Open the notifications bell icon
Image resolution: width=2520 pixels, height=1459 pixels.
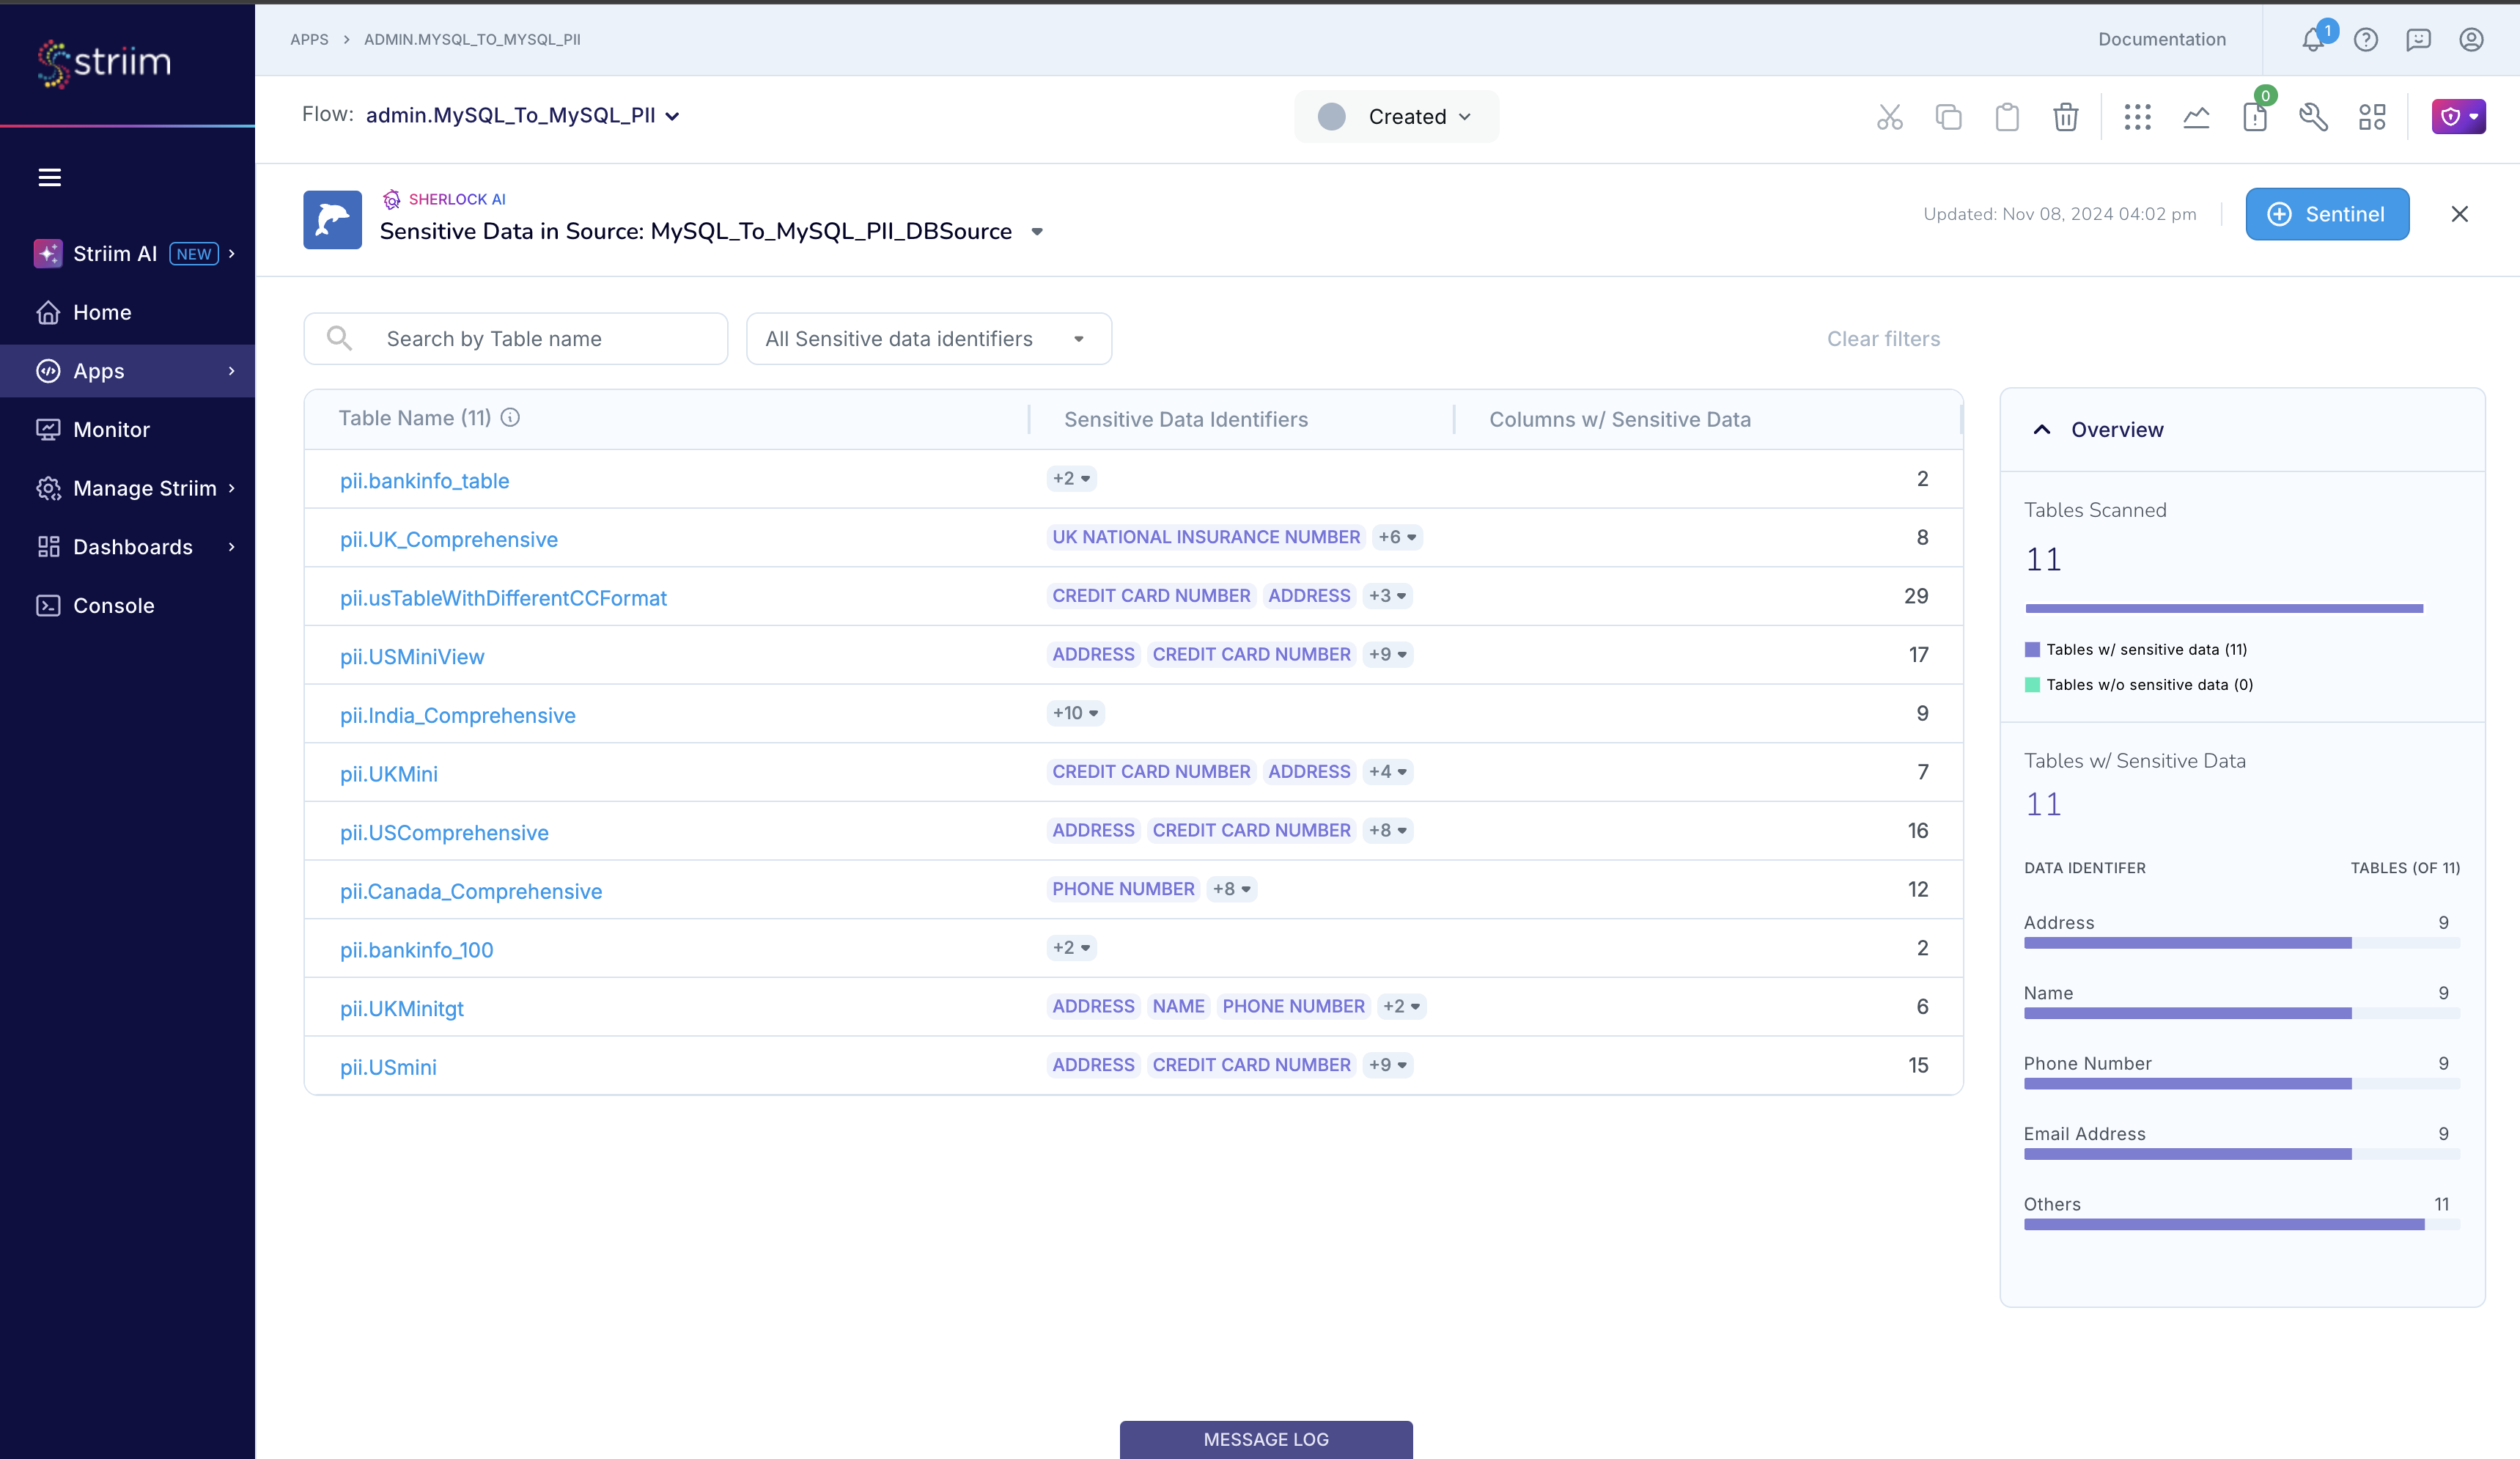coord(2313,40)
